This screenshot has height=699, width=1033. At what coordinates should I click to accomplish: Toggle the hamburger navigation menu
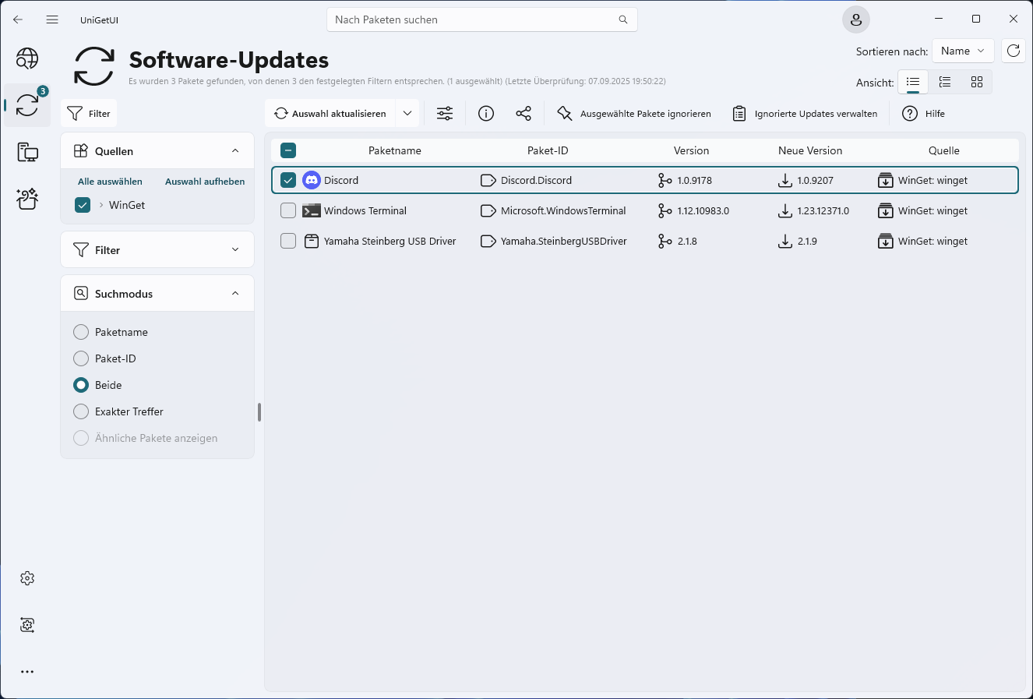[x=52, y=19]
